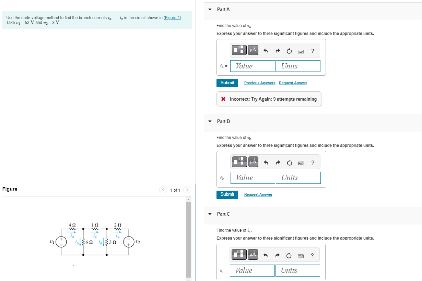Select the μA units icon in Part B
The height and width of the screenshot is (281, 422).
[x=253, y=162]
